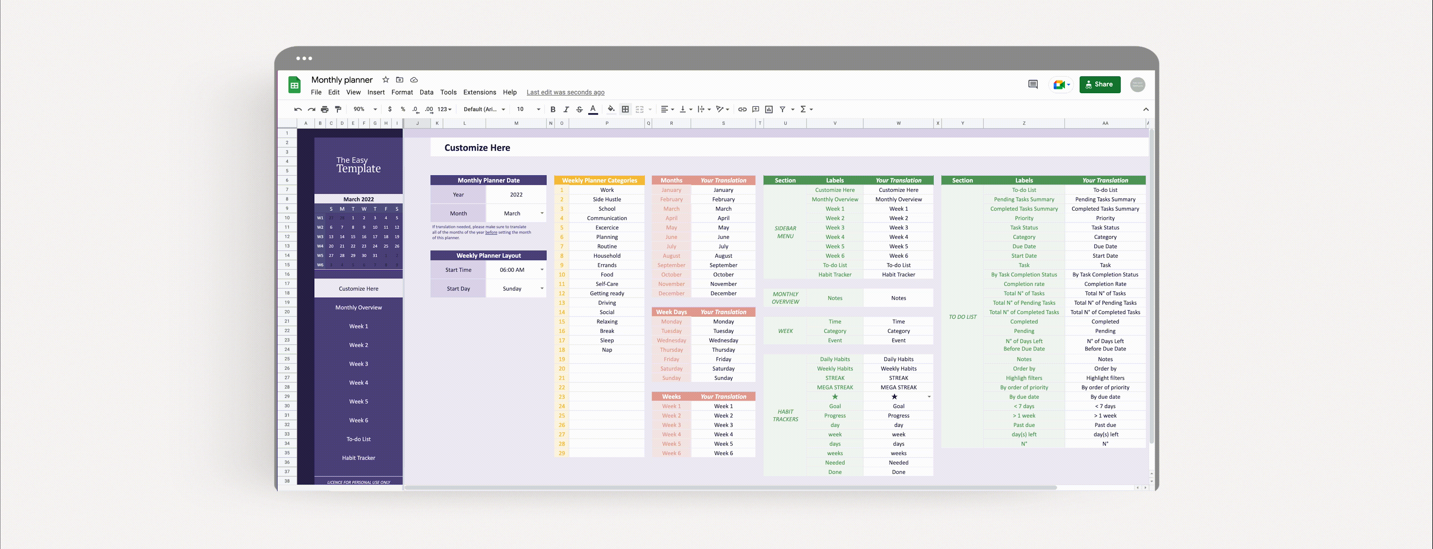Toggle strikethrough formatting
This screenshot has width=1433, height=549.
579,109
